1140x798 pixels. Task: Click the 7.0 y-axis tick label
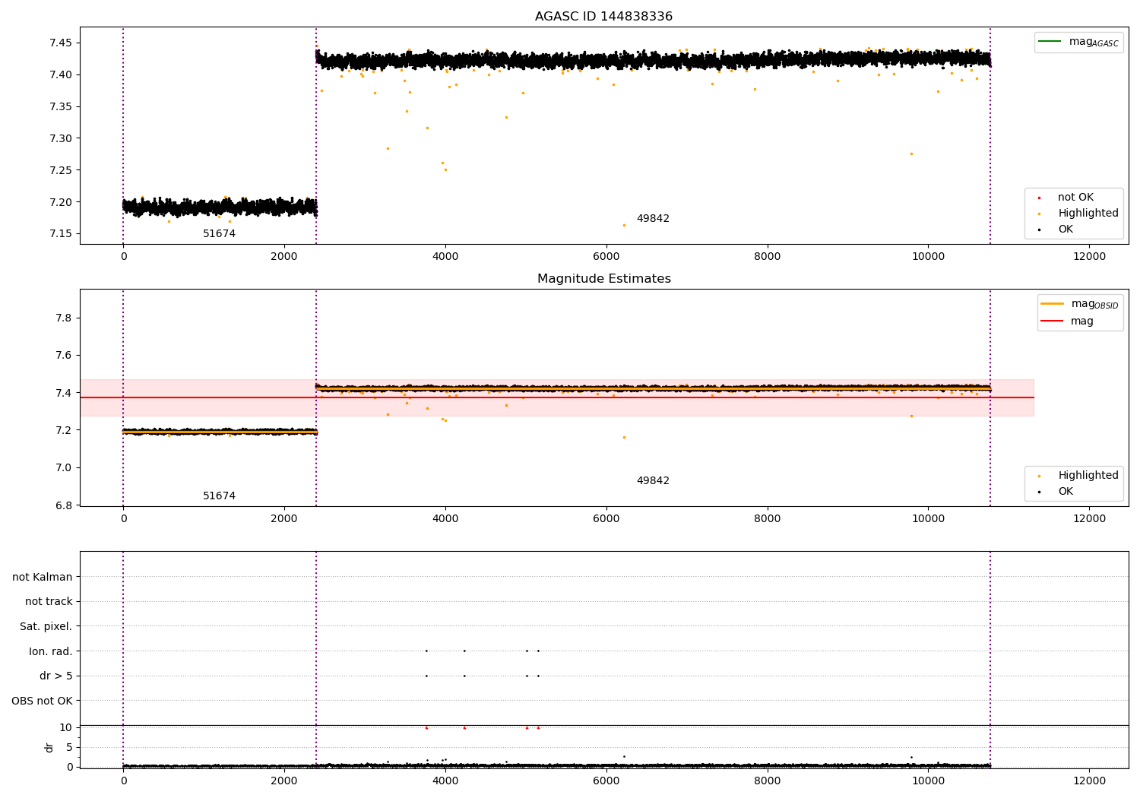click(64, 468)
